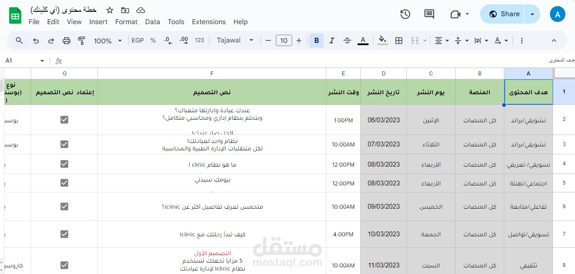Open the Extensions menu
Viewport: 575px width, 274px height.
[209, 22]
